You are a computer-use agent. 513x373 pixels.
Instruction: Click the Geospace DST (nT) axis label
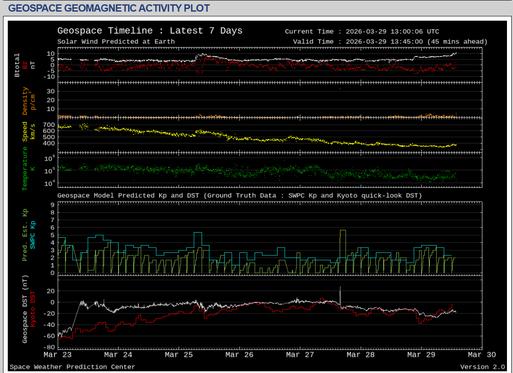coord(25,309)
